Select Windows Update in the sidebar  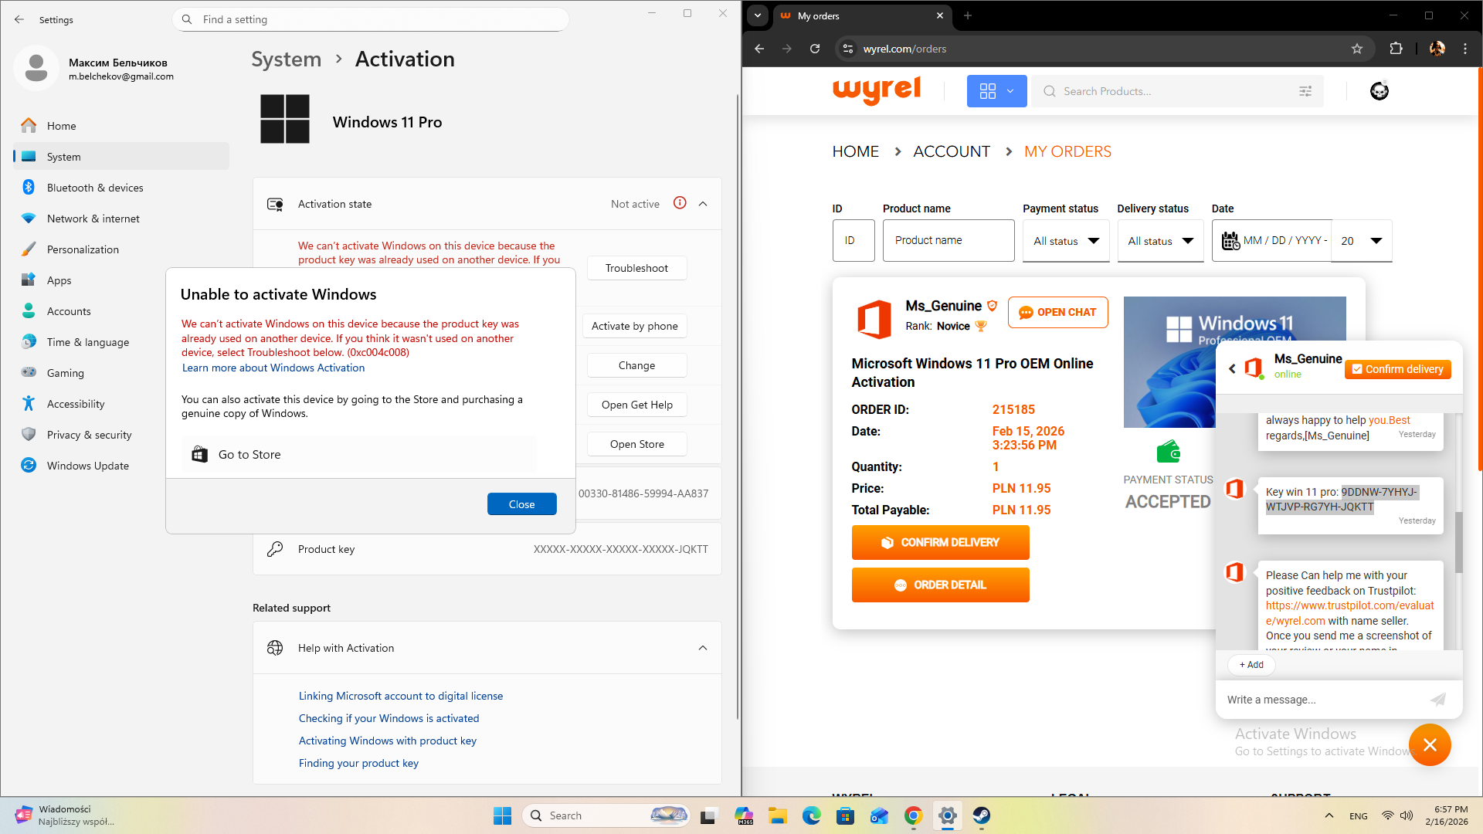[x=87, y=466]
